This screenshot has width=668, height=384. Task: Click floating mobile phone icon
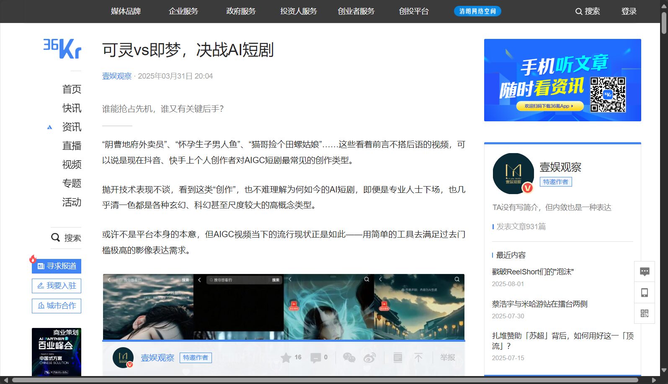tap(645, 292)
